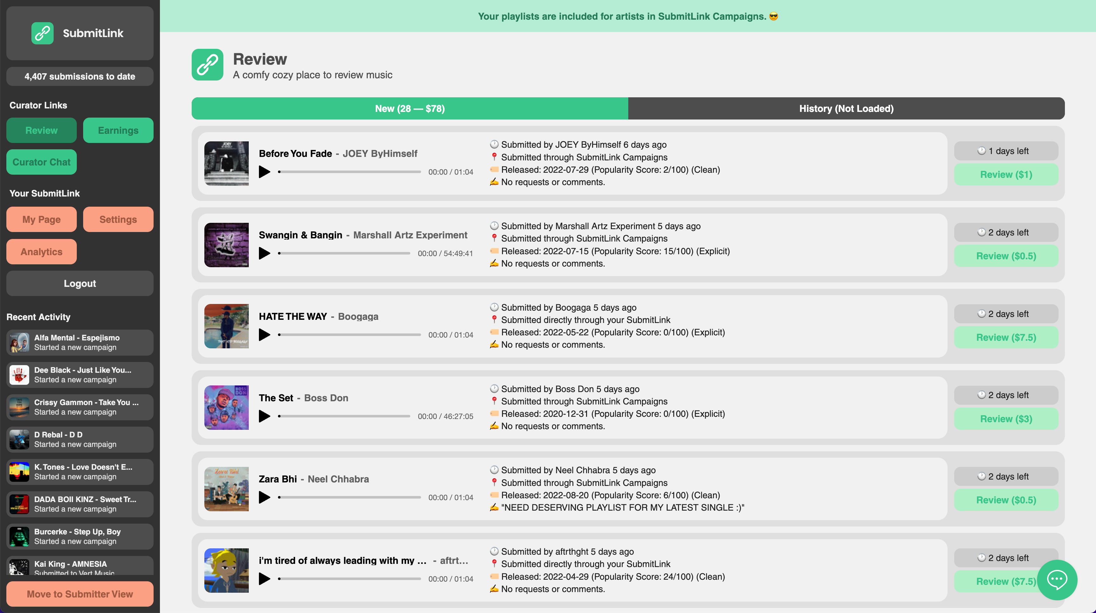The image size is (1096, 613).
Task: Open Swangin & Bangin album artwork
Action: 226,245
